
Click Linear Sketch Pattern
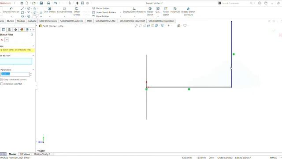pos(104,12)
